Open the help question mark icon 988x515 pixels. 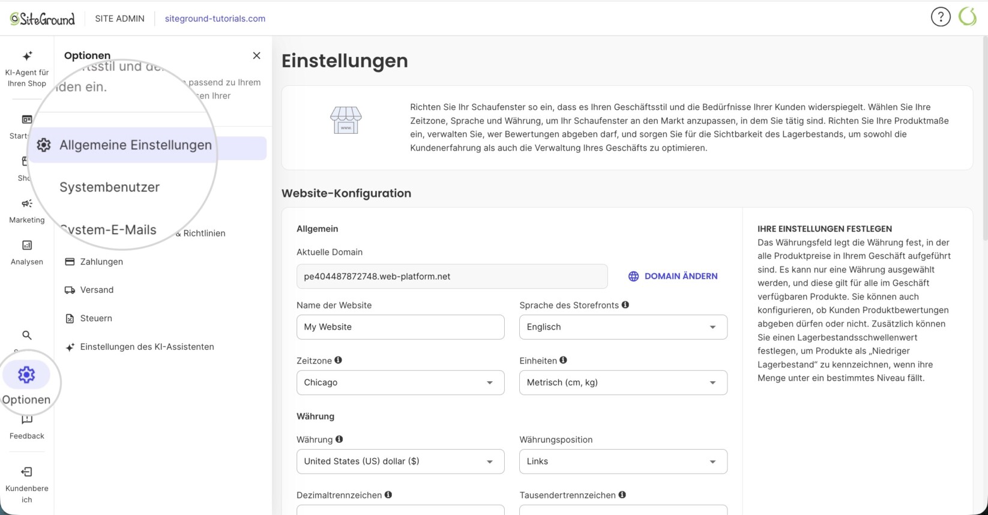[941, 17]
